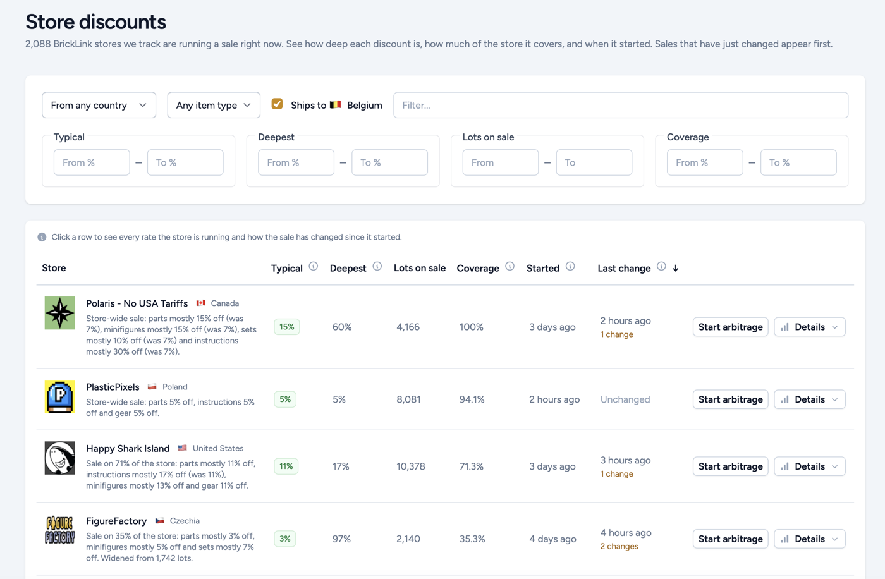The height and width of the screenshot is (579, 885).
Task: Open the Polaris - No USA Tariffs store name
Action: coord(137,303)
